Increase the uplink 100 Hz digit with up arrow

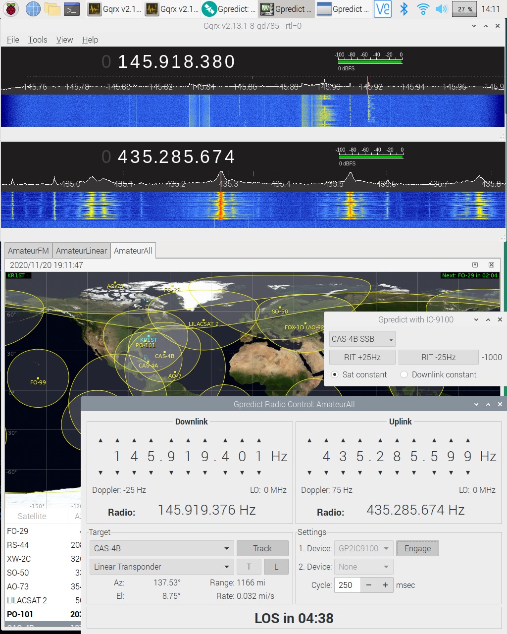434,440
